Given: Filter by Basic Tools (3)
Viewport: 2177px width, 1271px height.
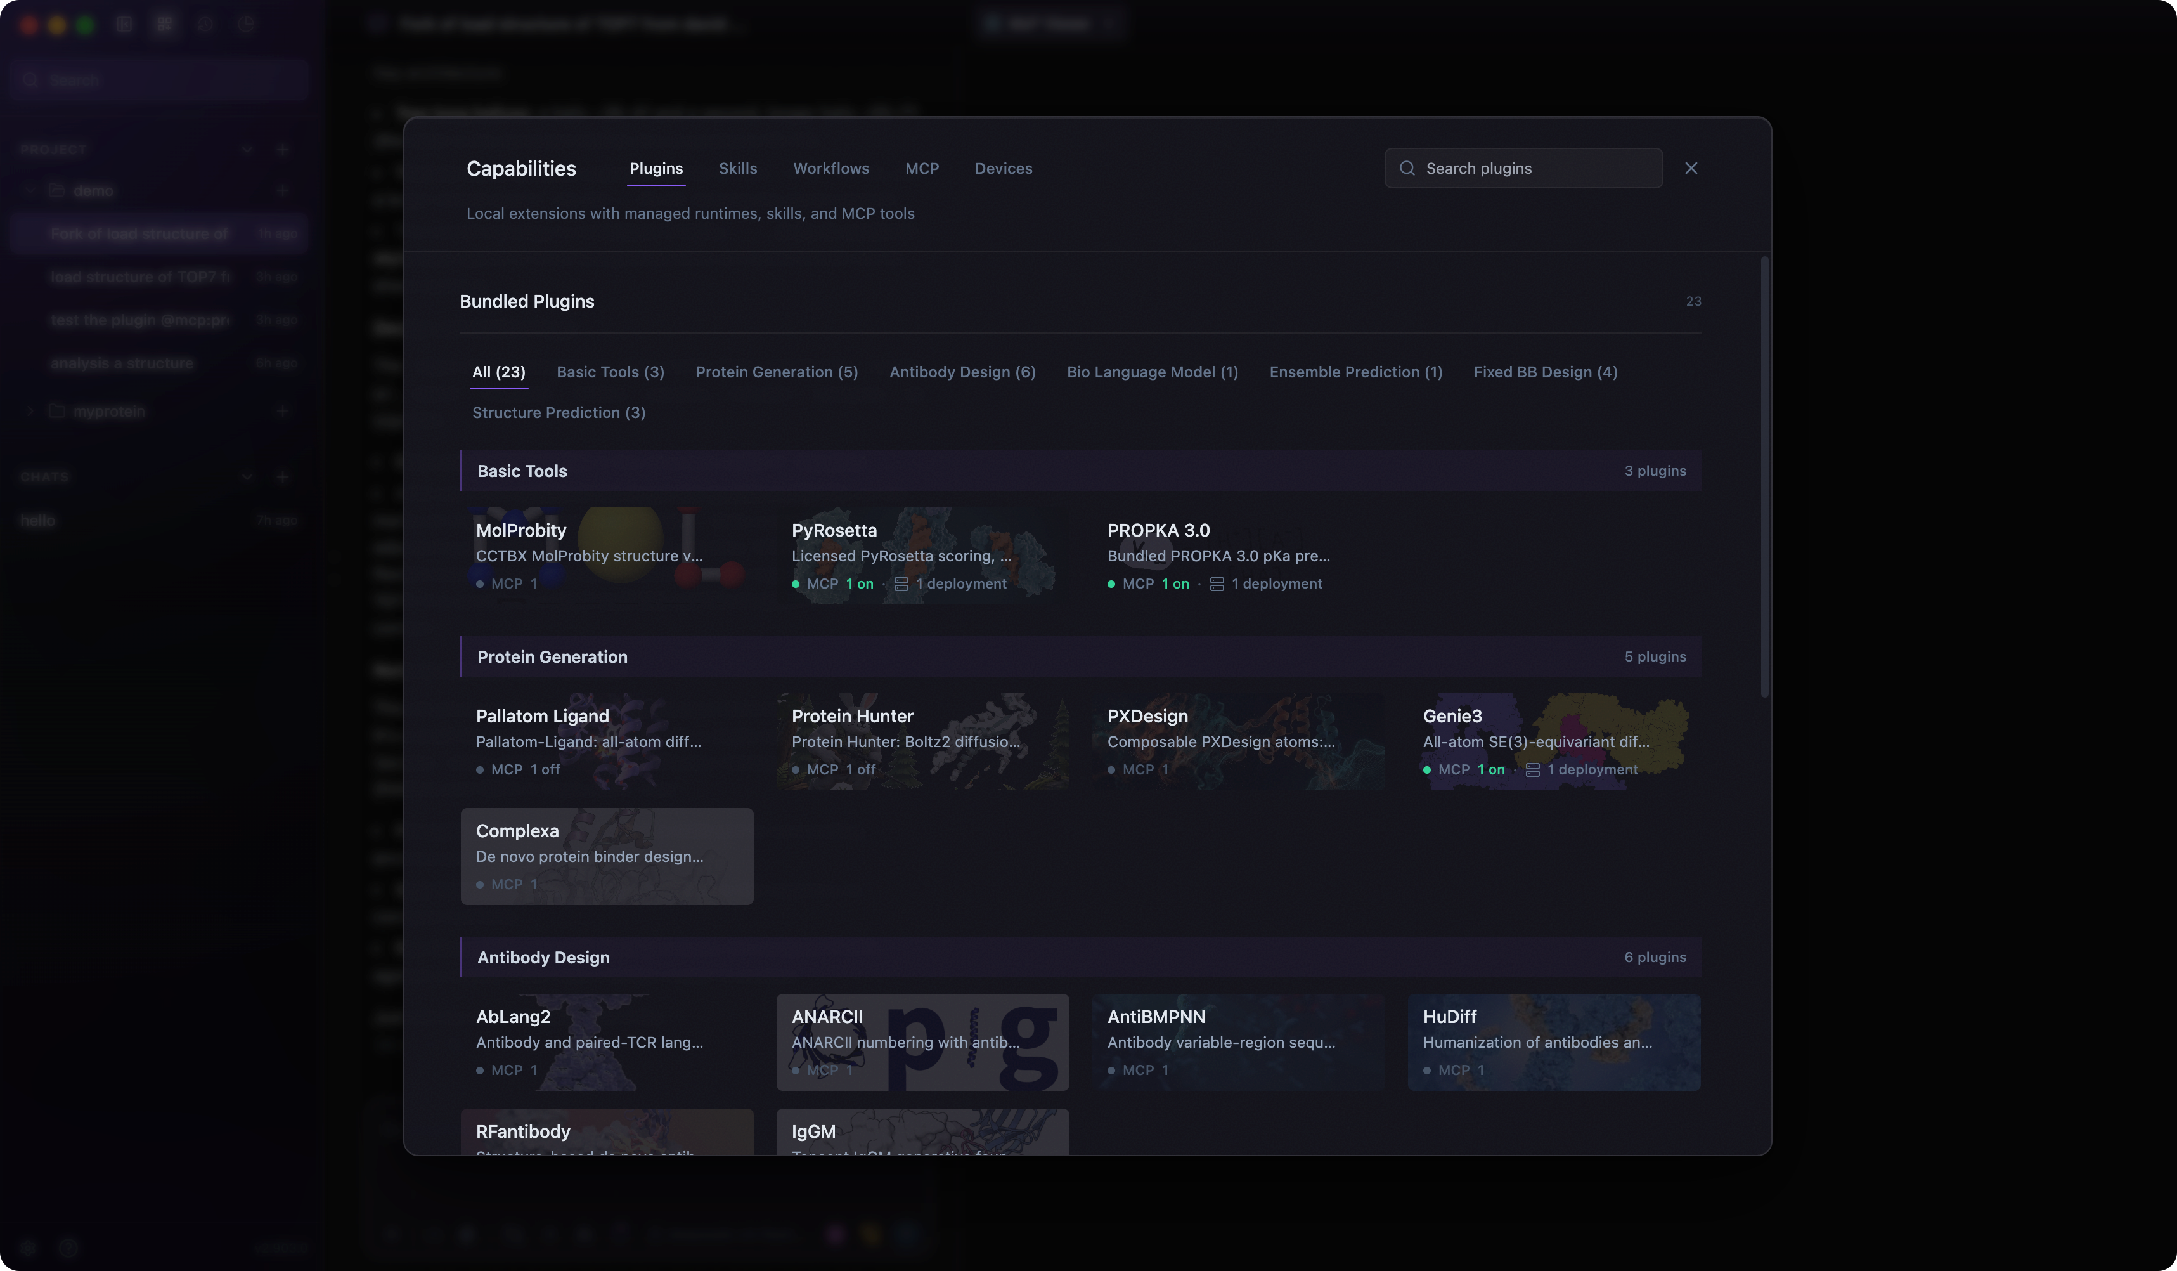Looking at the screenshot, I should (x=610, y=372).
